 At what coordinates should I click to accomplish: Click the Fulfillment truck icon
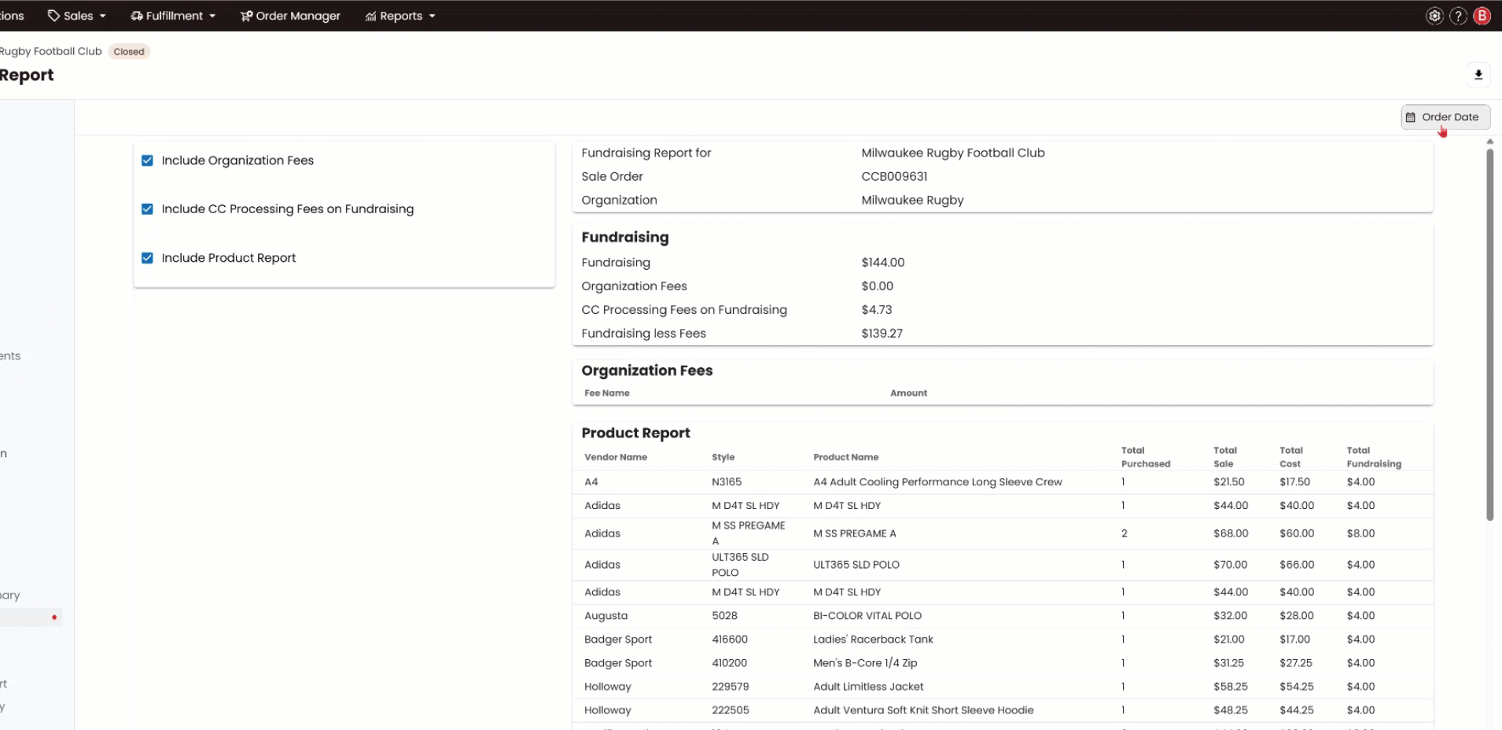[137, 16]
